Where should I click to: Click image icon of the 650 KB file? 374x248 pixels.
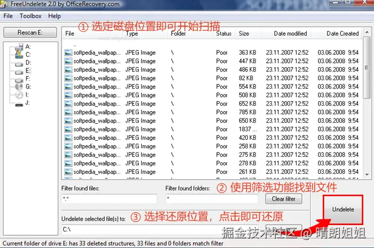pos(68,121)
